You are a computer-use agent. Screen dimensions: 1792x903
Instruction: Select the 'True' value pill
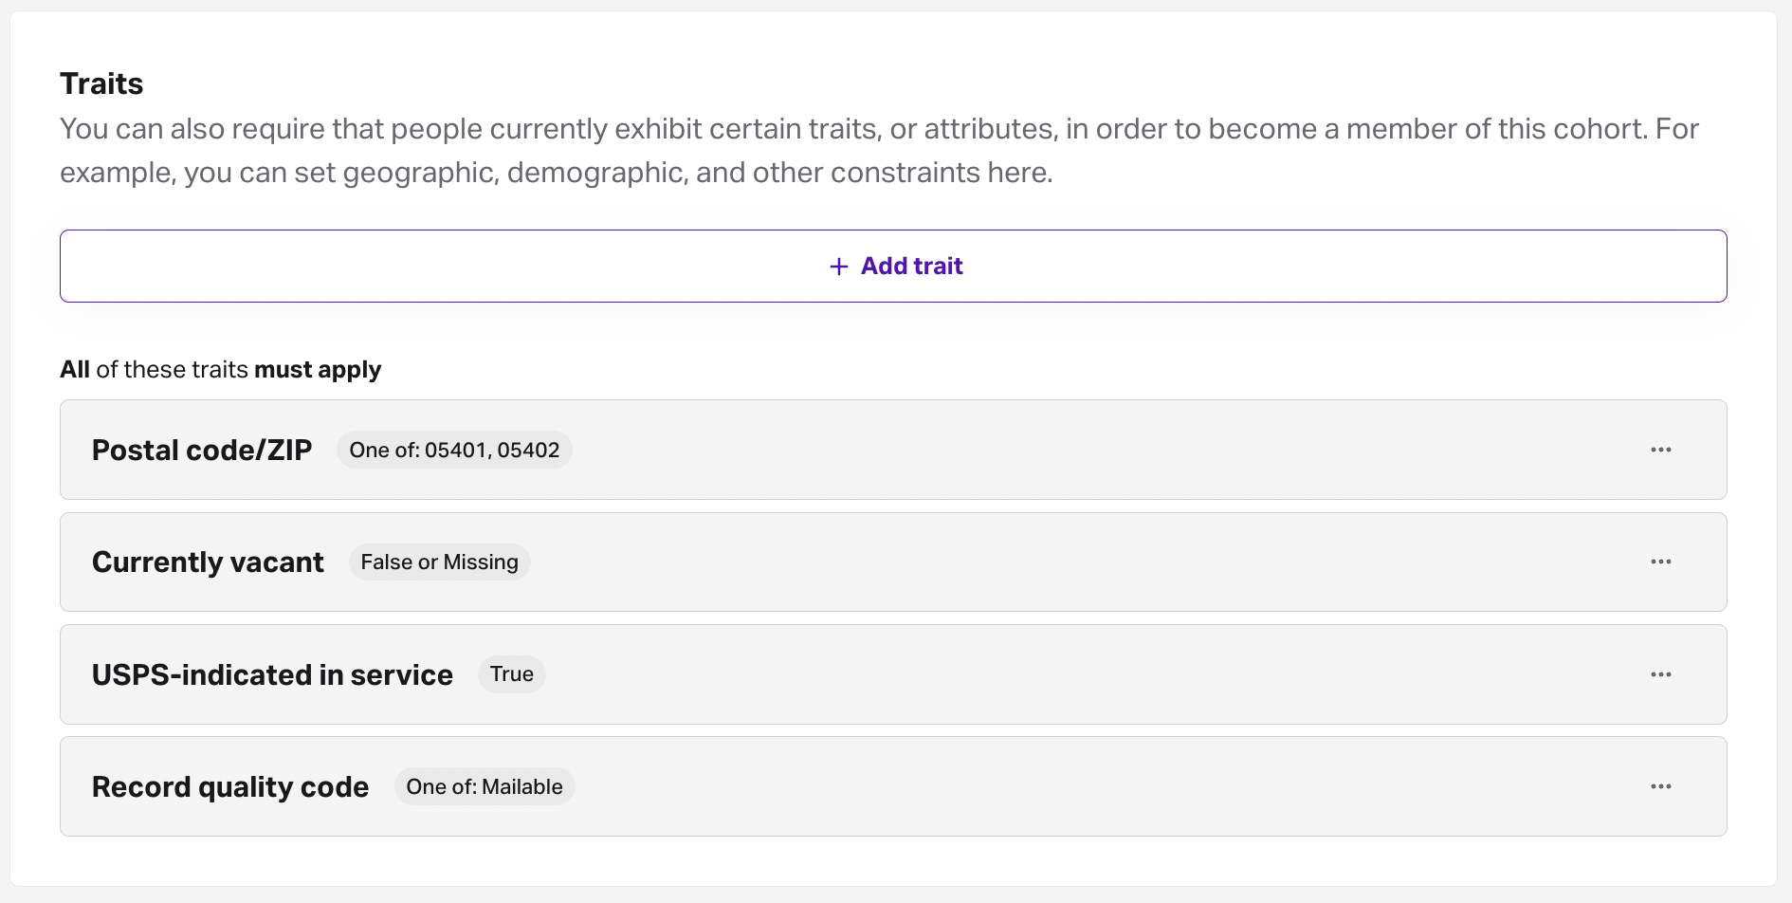pos(512,674)
